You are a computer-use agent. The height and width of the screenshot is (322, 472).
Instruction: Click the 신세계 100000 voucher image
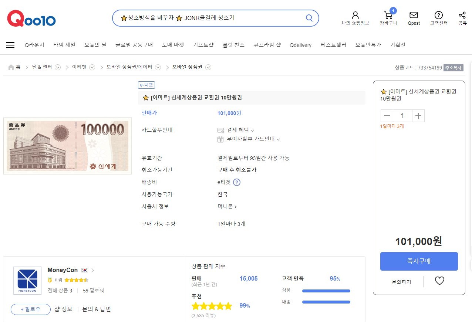click(68, 146)
